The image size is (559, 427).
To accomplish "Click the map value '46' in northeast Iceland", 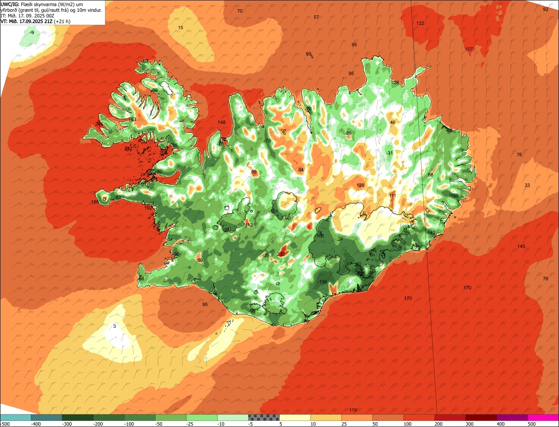I will coord(393,123).
